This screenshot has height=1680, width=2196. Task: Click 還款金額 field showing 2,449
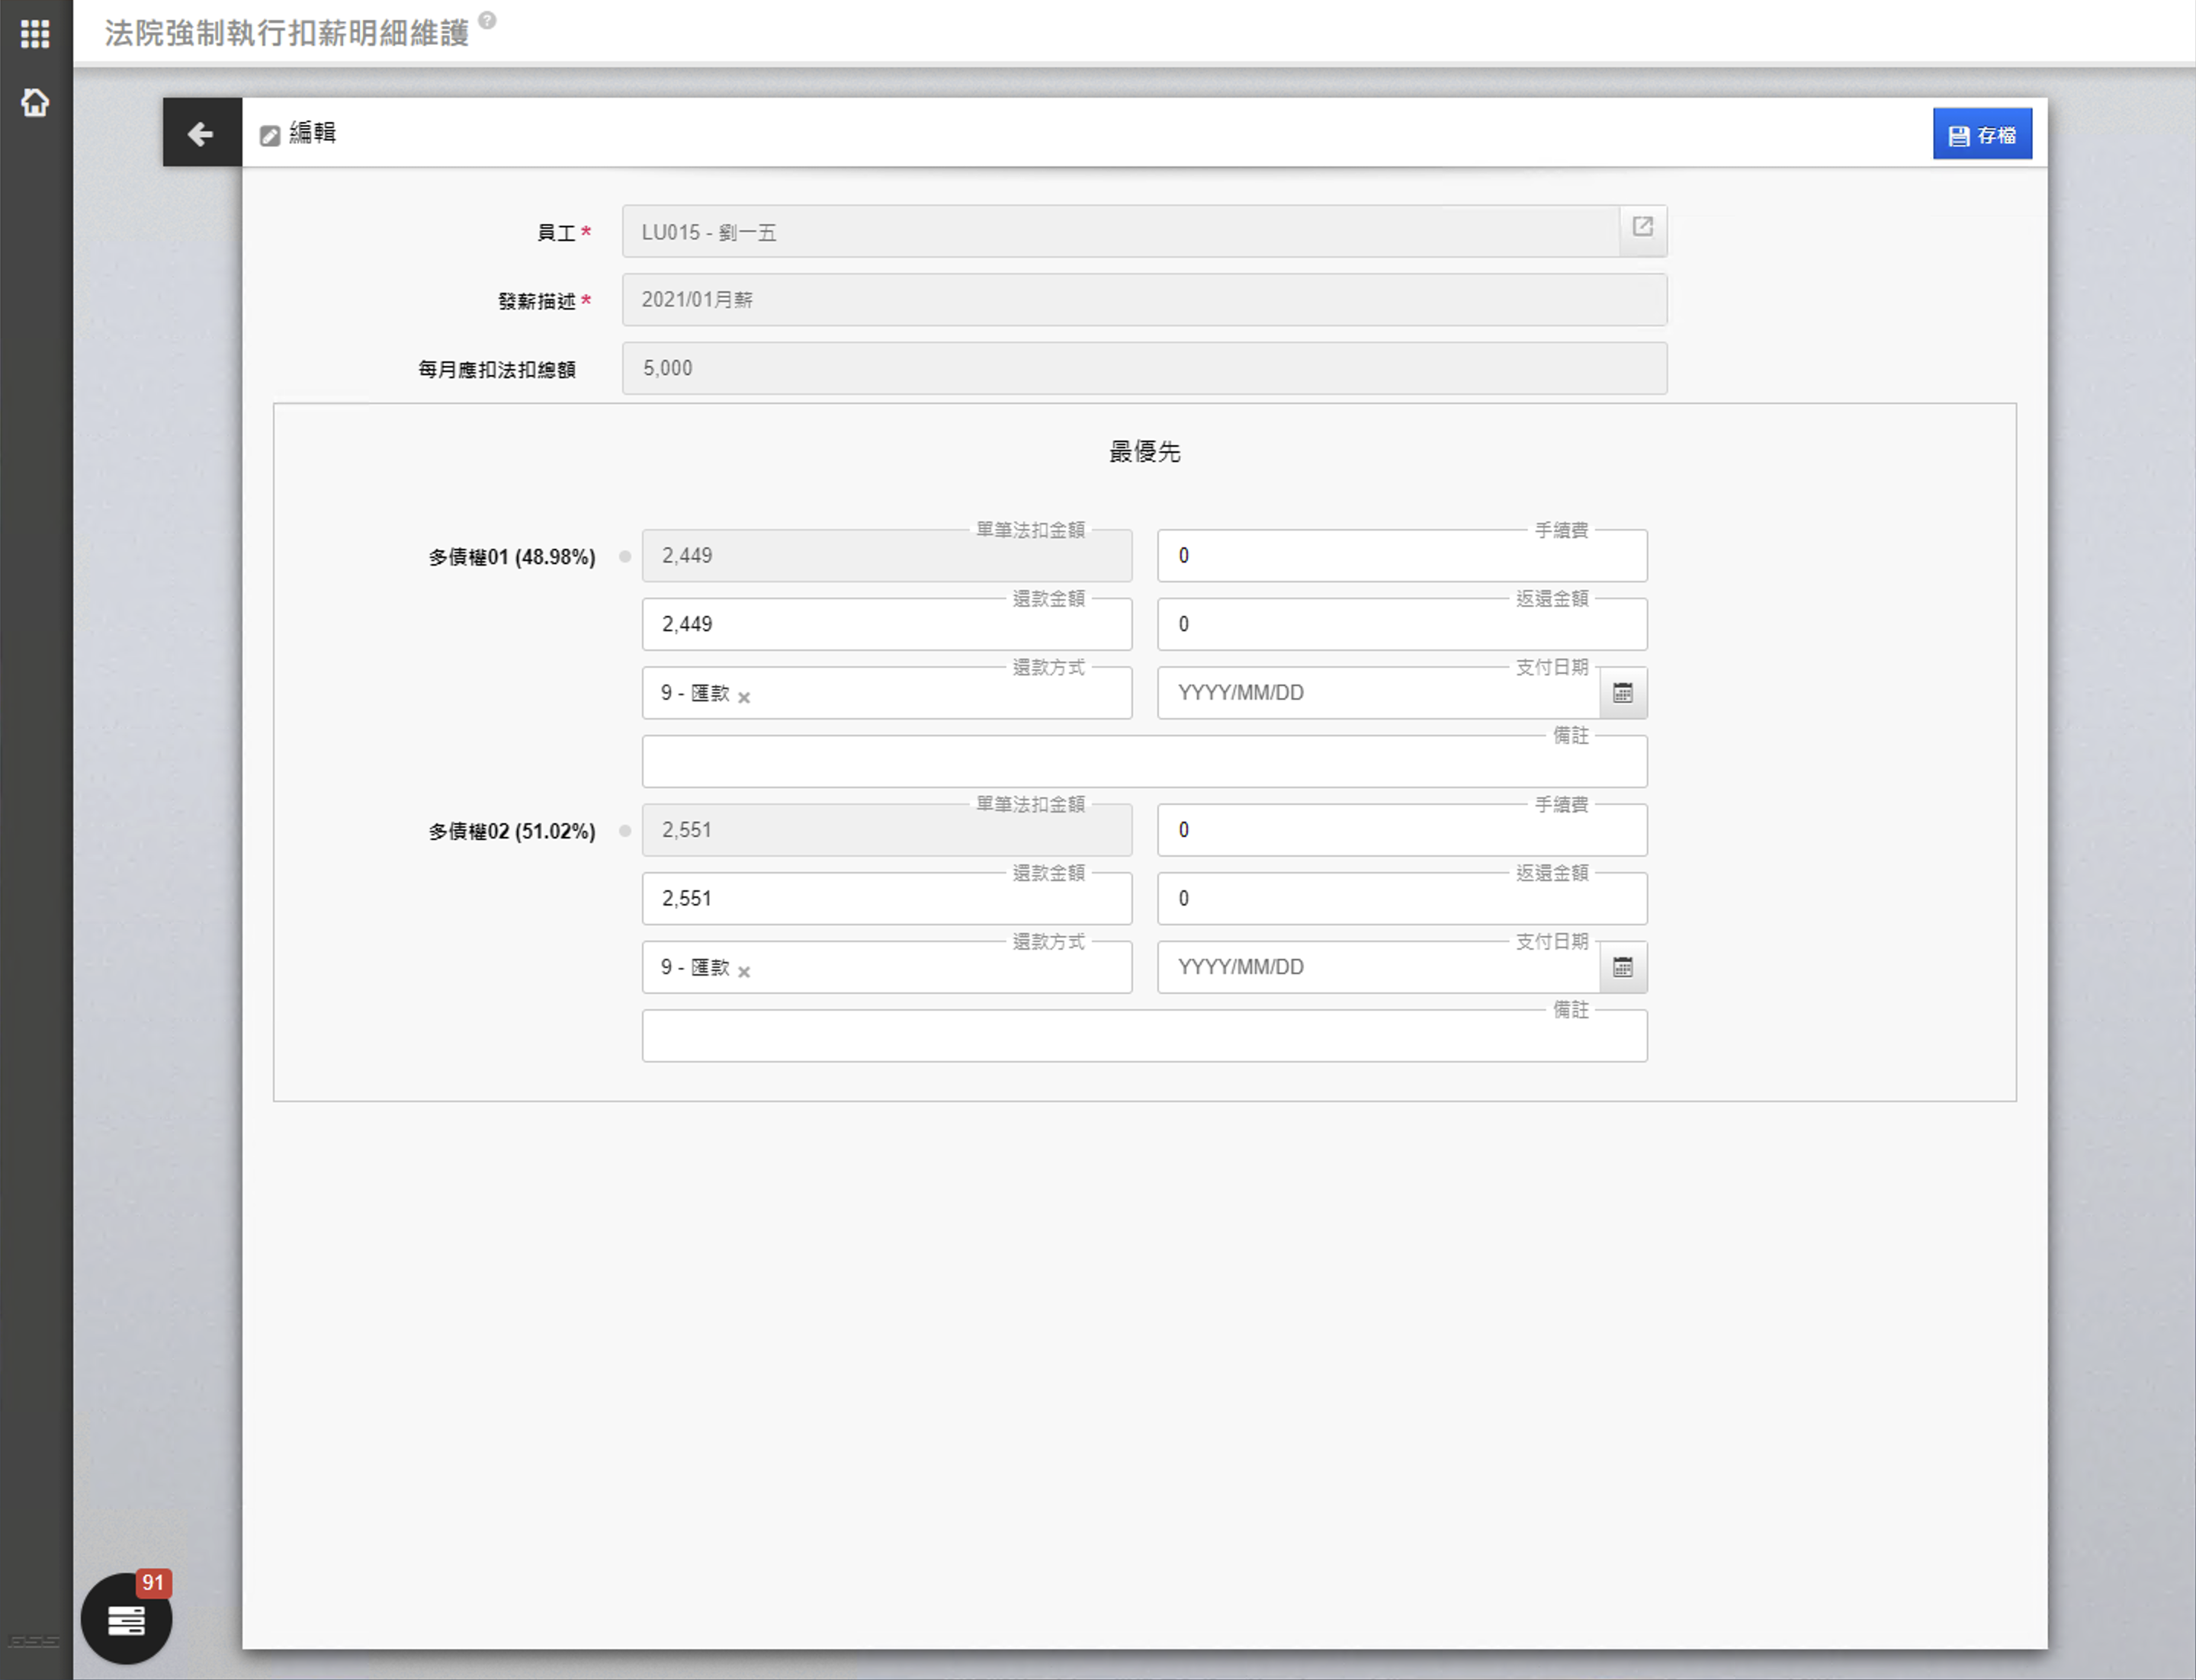pyautogui.click(x=885, y=625)
